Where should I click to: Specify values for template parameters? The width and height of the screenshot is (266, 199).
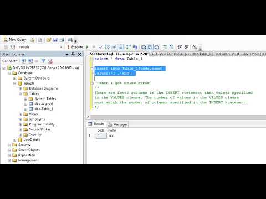tap(195, 47)
